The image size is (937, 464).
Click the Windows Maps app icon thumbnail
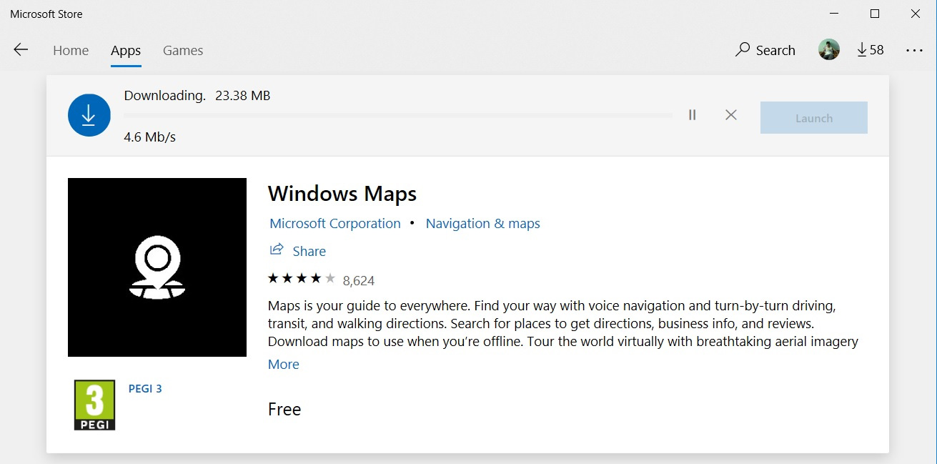157,267
